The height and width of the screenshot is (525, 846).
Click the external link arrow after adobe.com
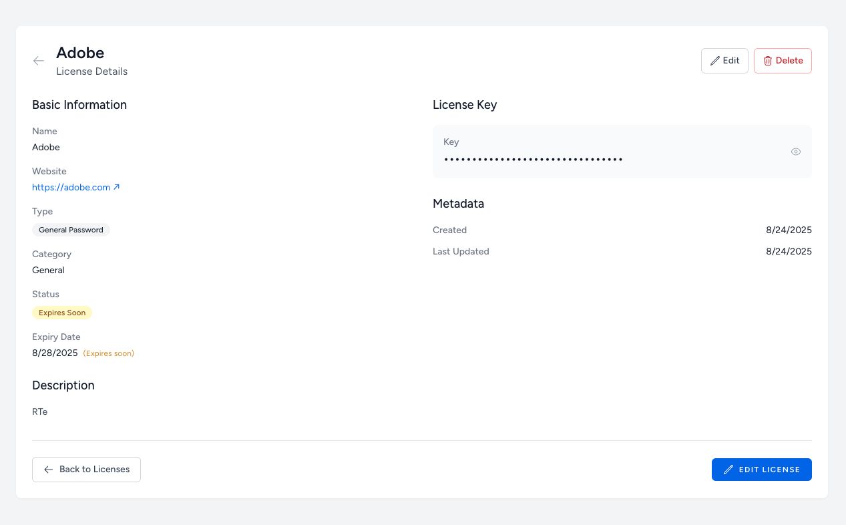pyautogui.click(x=117, y=187)
